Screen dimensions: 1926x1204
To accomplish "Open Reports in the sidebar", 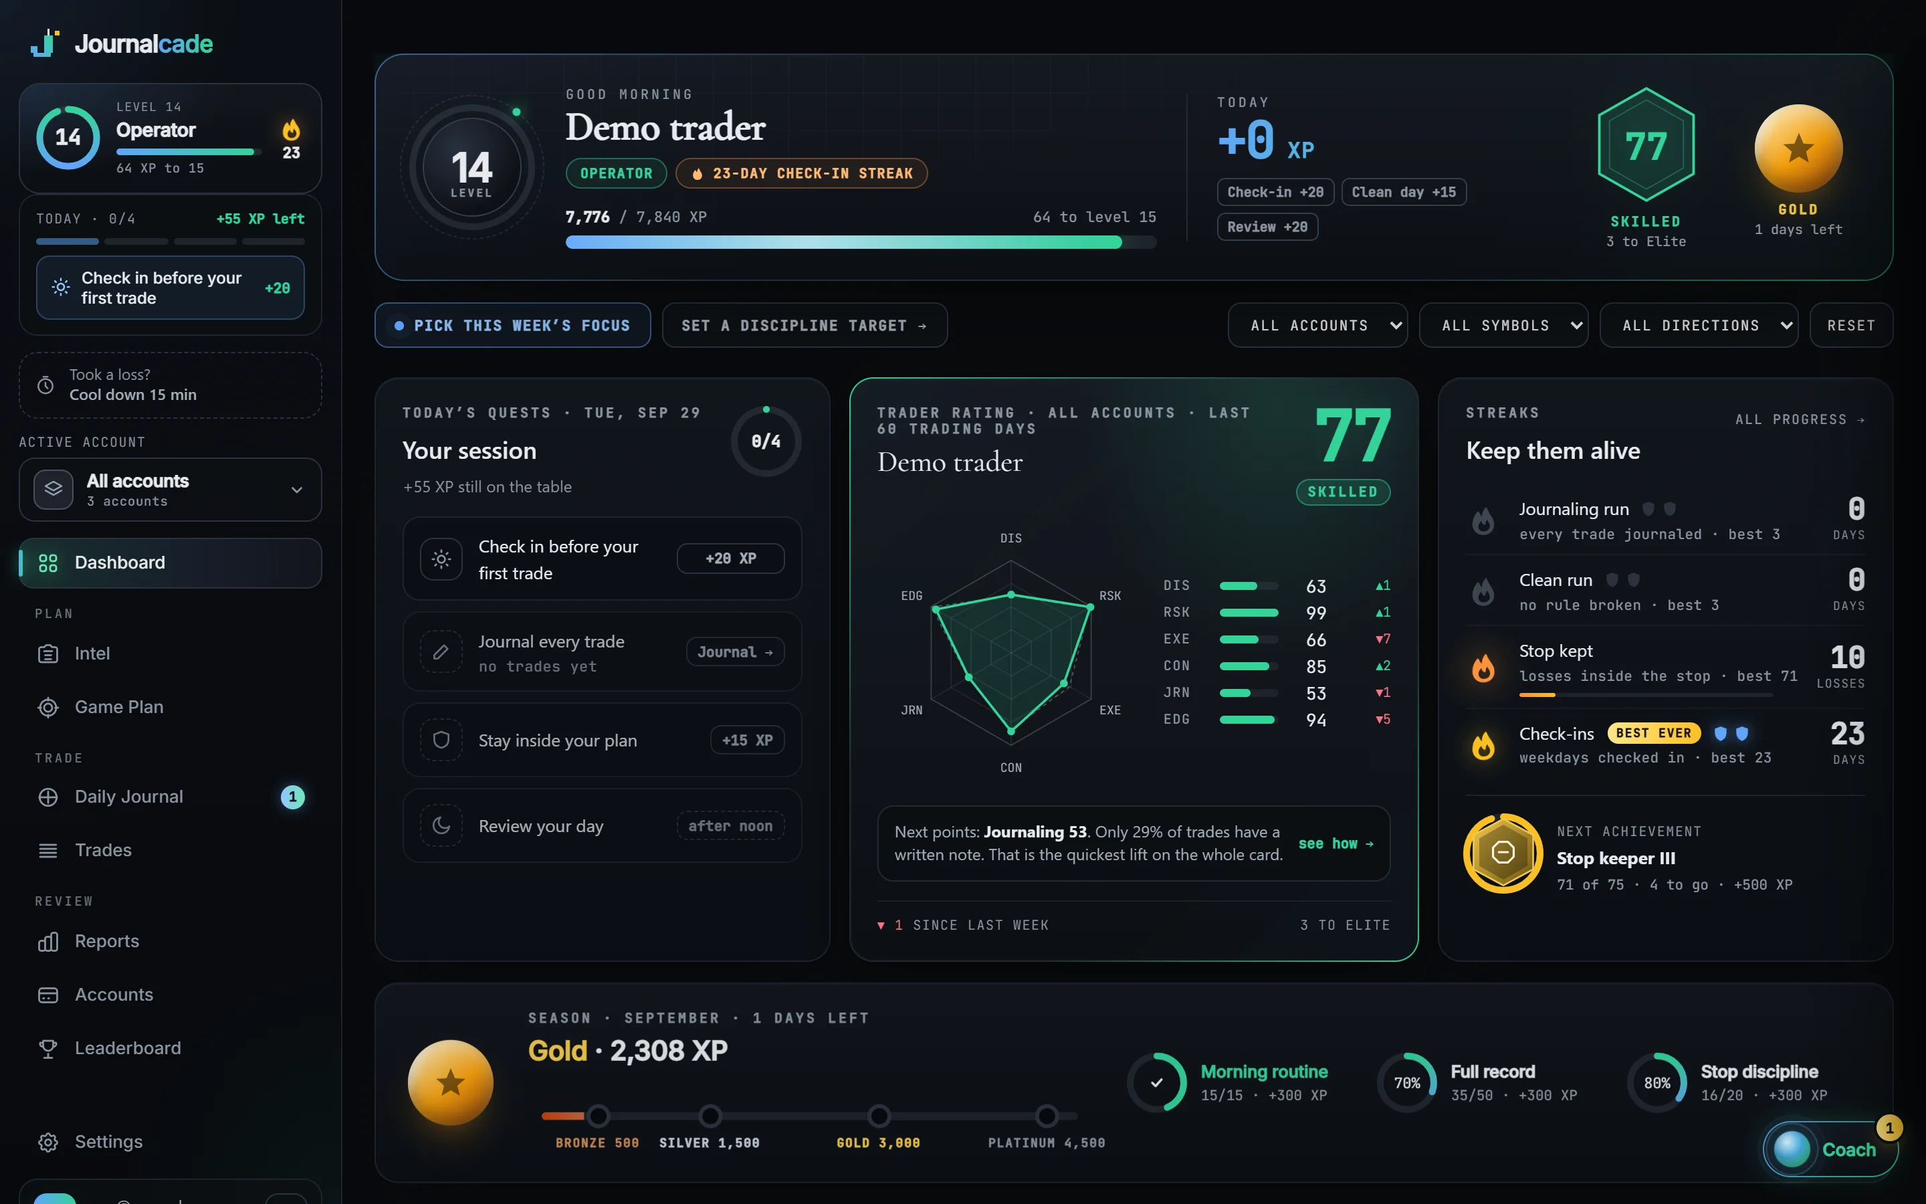I will pos(171,941).
